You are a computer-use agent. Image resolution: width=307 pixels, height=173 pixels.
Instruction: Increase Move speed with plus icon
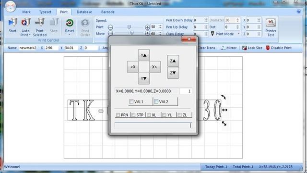[x=147, y=33]
